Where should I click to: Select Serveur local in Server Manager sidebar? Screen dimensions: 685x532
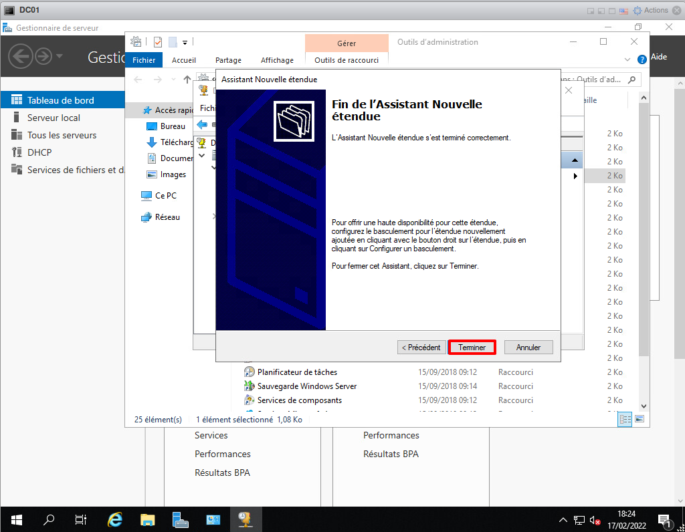54,118
